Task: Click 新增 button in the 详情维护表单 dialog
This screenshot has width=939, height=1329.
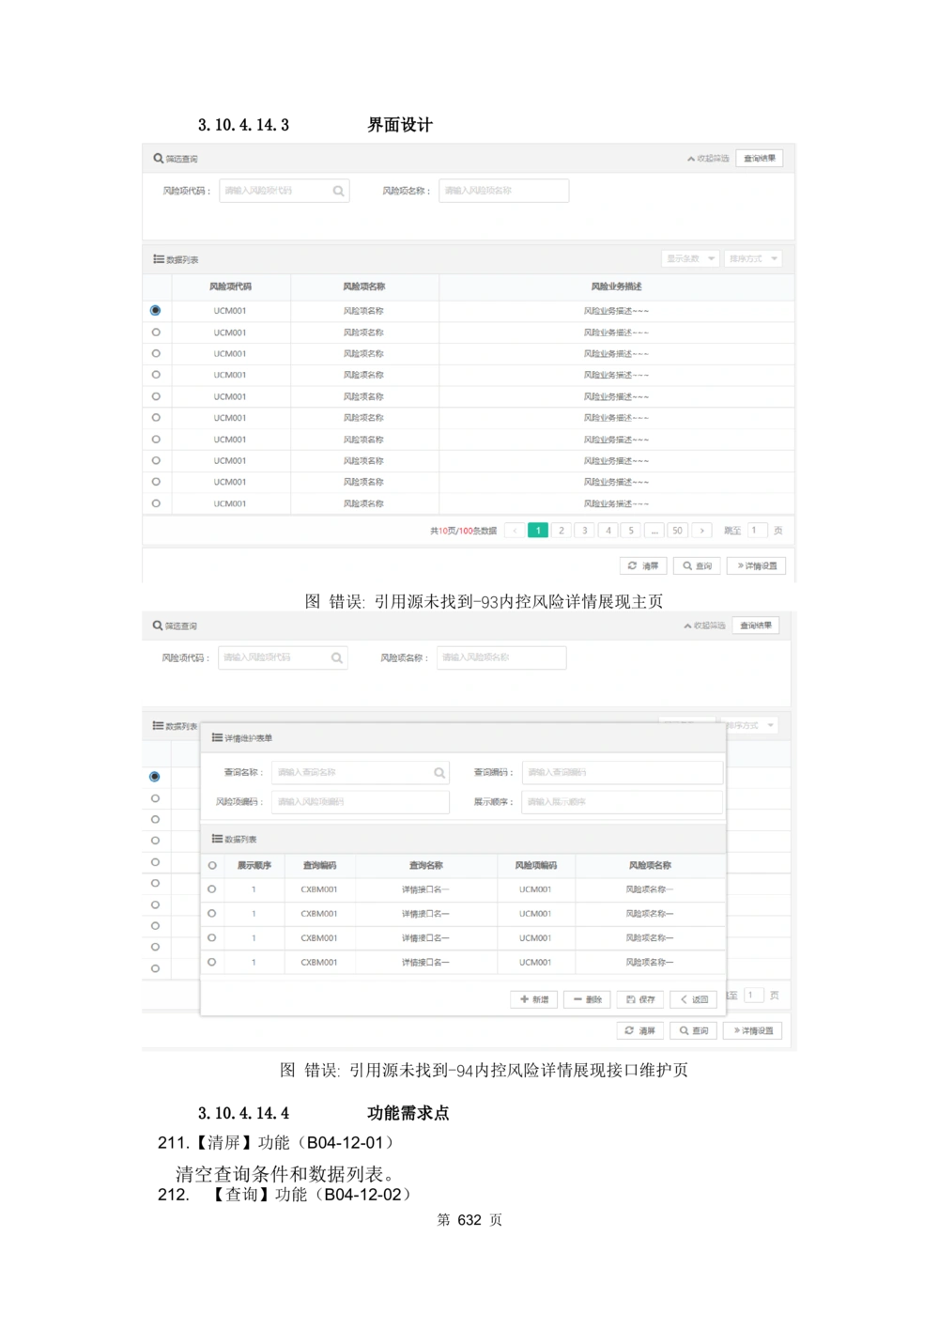Action: click(534, 999)
